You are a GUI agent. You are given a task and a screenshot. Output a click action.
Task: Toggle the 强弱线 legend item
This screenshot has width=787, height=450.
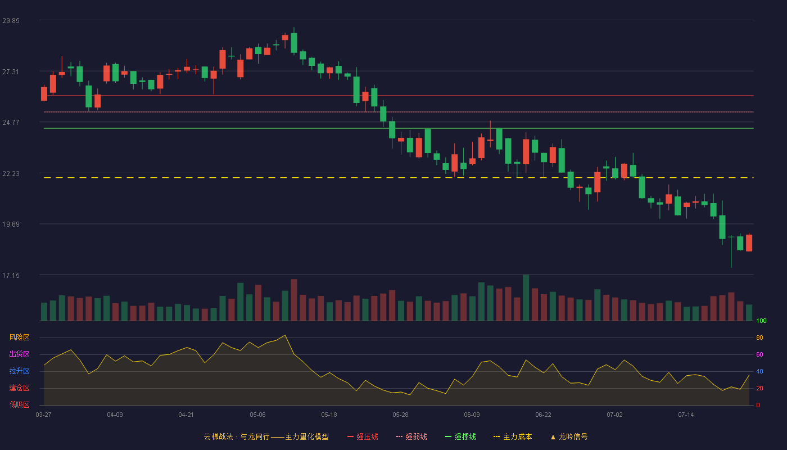[x=411, y=436]
